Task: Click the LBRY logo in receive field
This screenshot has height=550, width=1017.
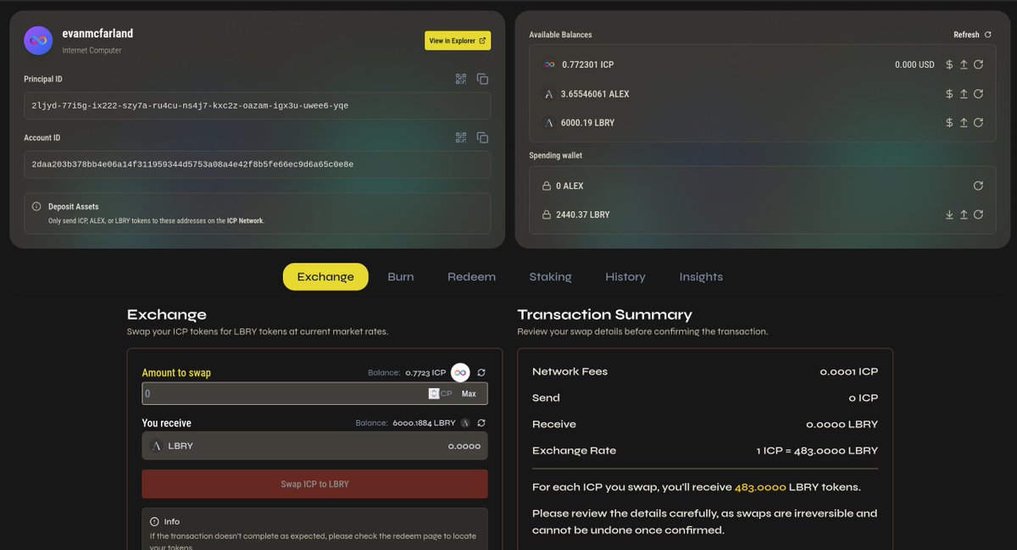Action: [x=156, y=446]
